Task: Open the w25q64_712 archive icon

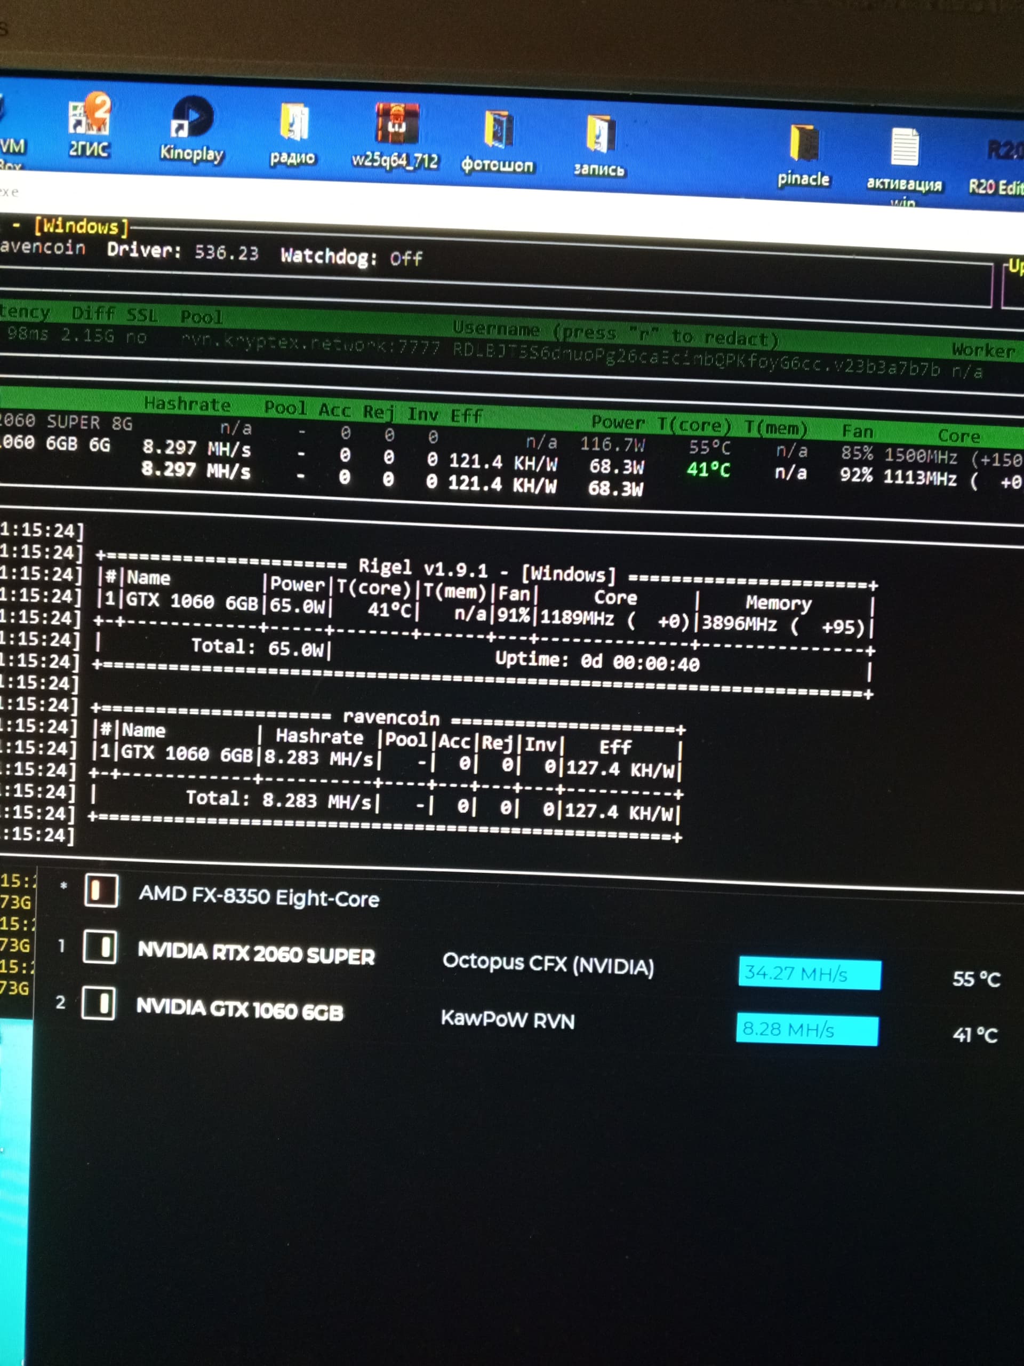Action: [395, 136]
